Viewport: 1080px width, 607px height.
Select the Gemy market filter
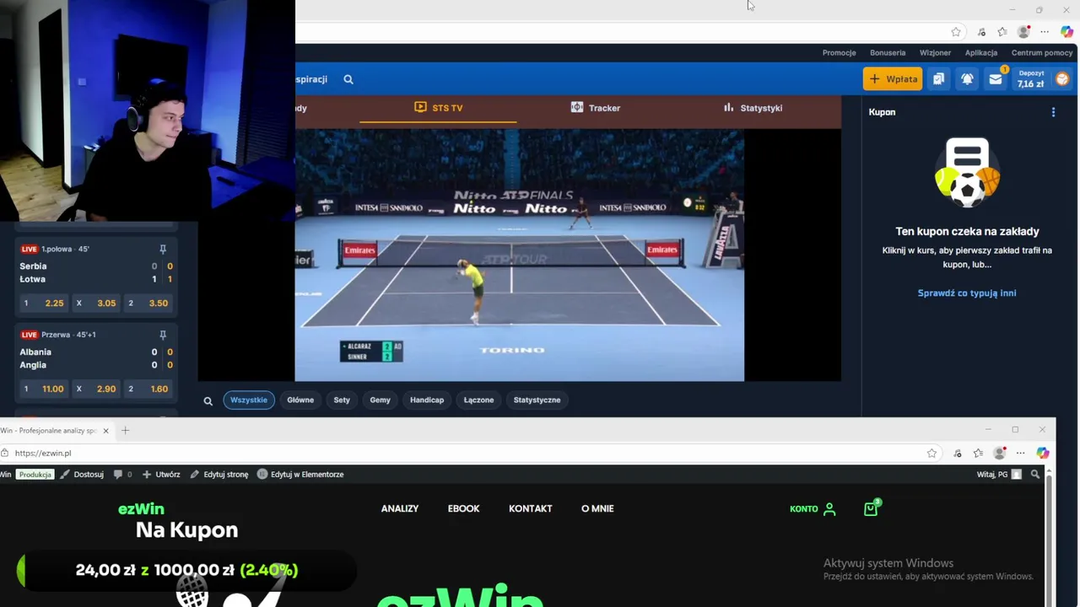coord(380,400)
